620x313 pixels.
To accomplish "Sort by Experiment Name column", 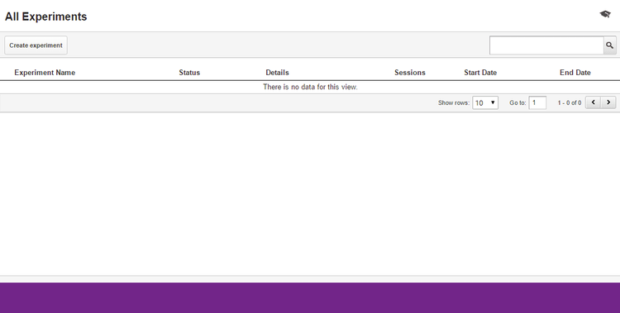I will (45, 73).
